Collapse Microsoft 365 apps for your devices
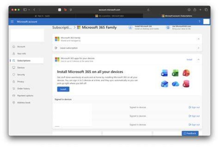This screenshot has height=147, width=219. (x=198, y=60)
